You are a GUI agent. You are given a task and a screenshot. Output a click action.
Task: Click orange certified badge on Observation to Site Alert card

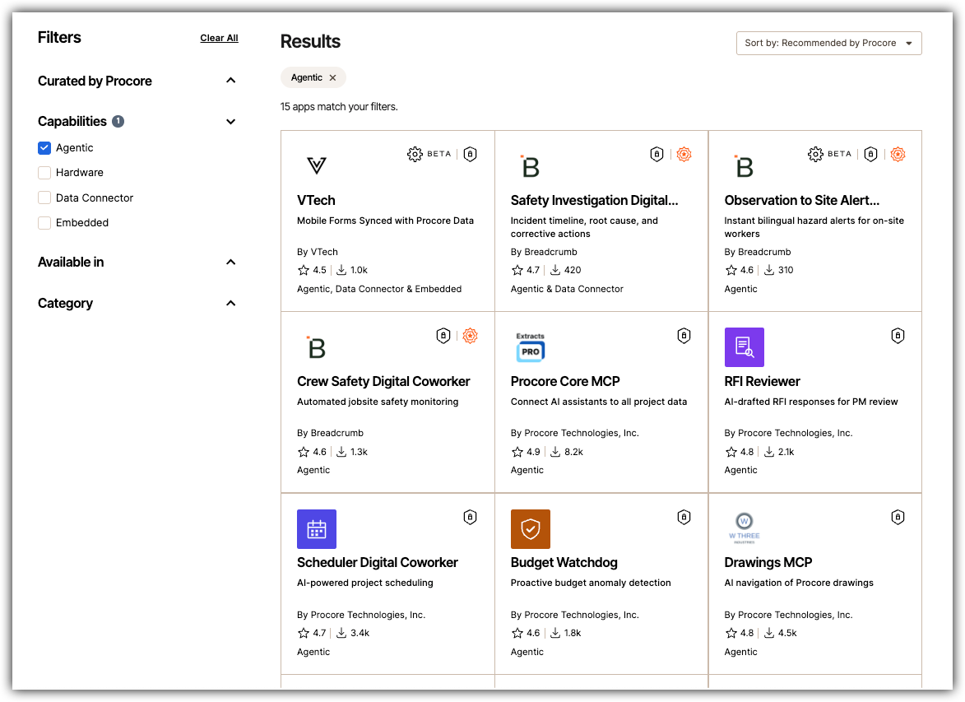click(x=898, y=154)
